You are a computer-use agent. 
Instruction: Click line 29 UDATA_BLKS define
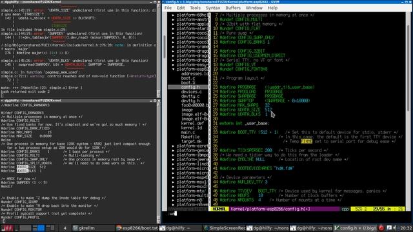pyautogui.click(x=244, y=114)
